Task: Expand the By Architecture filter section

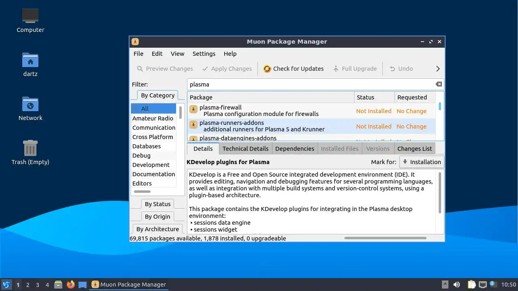Action: click(x=157, y=229)
